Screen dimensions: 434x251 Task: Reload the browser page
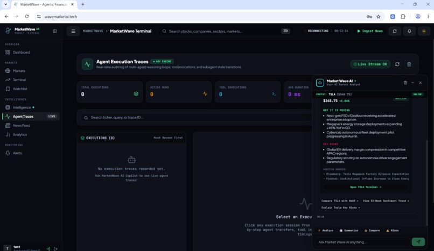[27, 17]
